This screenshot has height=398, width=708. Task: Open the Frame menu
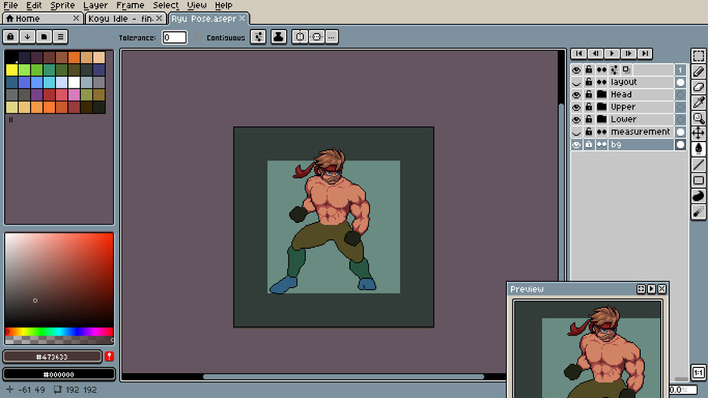[x=130, y=5]
